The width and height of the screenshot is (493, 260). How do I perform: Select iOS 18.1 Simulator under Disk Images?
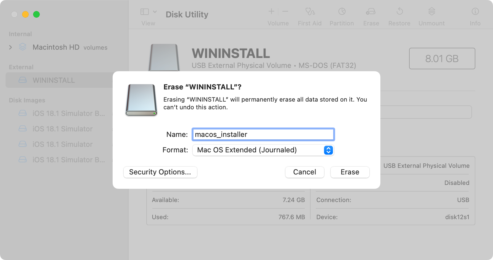(x=62, y=129)
